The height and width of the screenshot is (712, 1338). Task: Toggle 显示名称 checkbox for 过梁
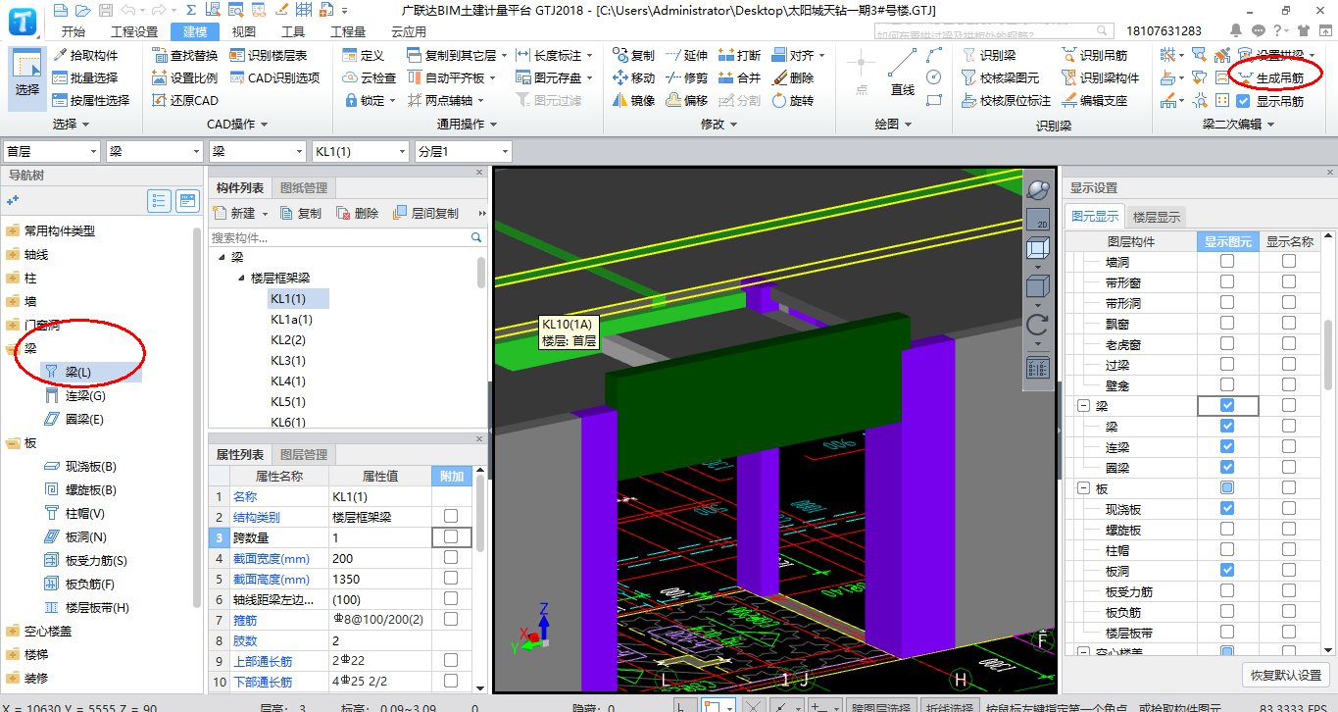pos(1288,364)
